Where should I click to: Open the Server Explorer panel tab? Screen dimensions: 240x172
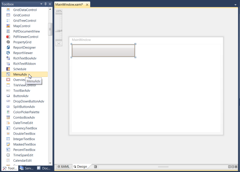point(27,168)
